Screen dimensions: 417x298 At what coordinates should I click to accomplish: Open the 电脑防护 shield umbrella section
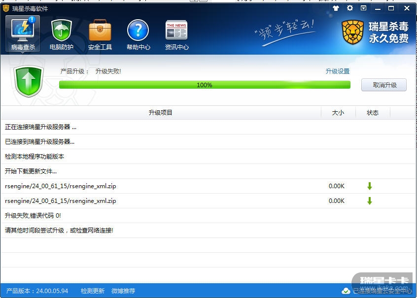pyautogui.click(x=62, y=34)
